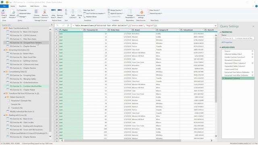Open the Region column filter dropdown
This screenshot has height=145, width=258.
pos(81,30)
